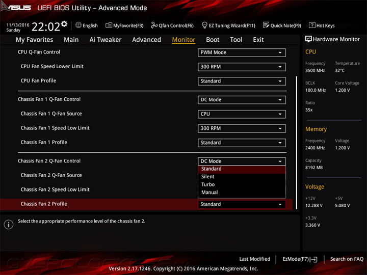Choose Manual in the open profile list
This screenshot has width=367, height=275.
pos(242,193)
